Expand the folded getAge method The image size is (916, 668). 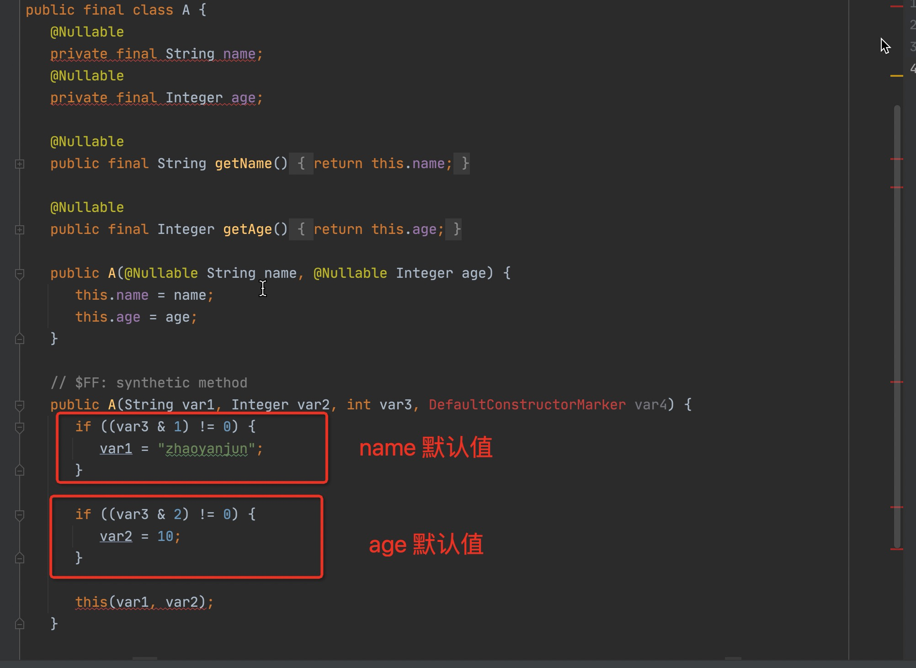(20, 230)
